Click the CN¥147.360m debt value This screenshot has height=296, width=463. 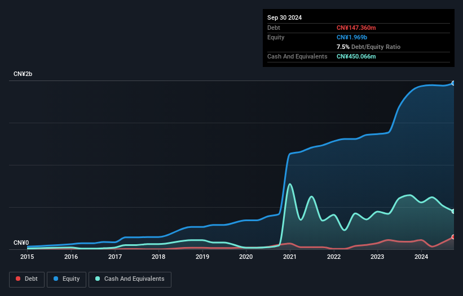coord(356,28)
